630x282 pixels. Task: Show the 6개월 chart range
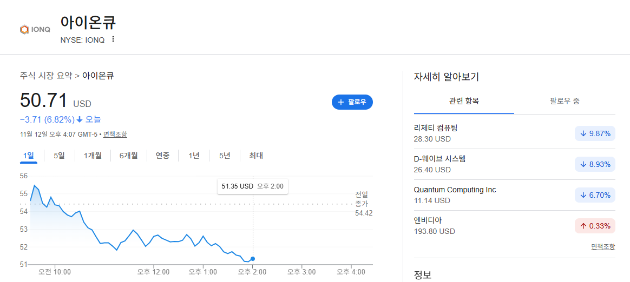point(129,156)
